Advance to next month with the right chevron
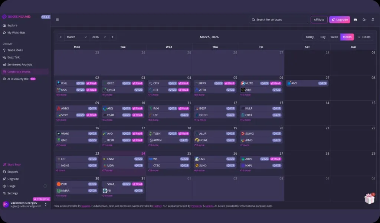Image resolution: width=380 pixels, height=223 pixels. pyautogui.click(x=113, y=37)
